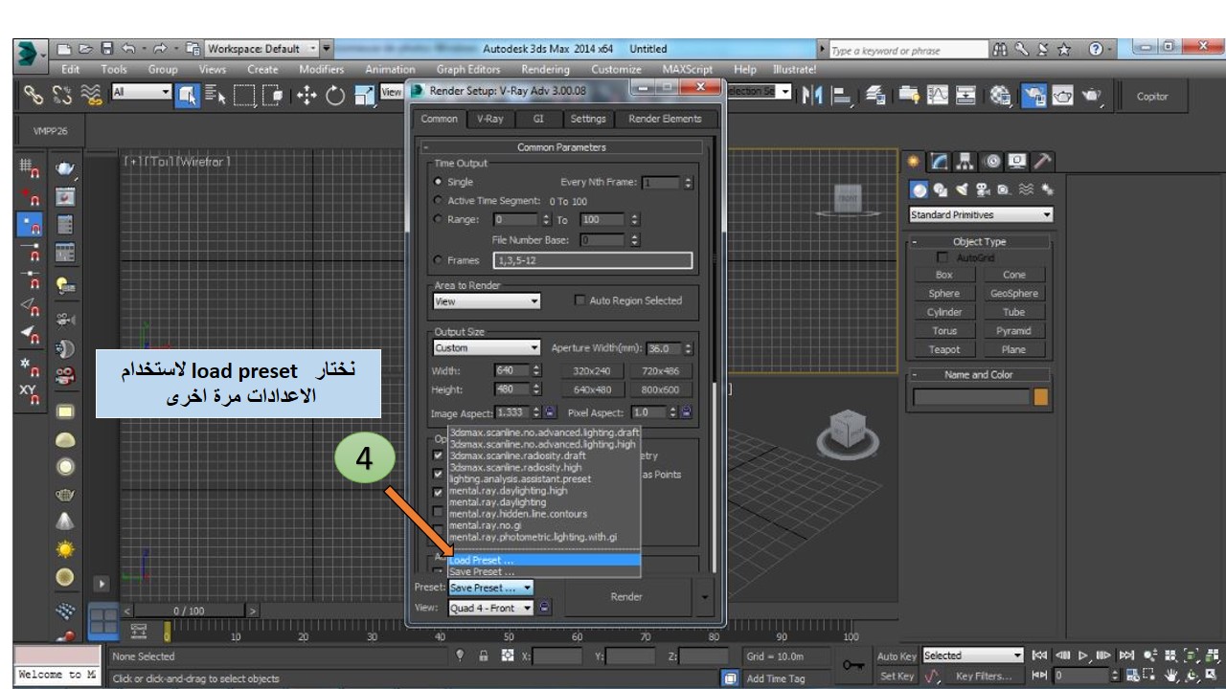Open the View Quad 4 - Front dropdown
Viewport: 1226px width, 689px height.
[490, 608]
